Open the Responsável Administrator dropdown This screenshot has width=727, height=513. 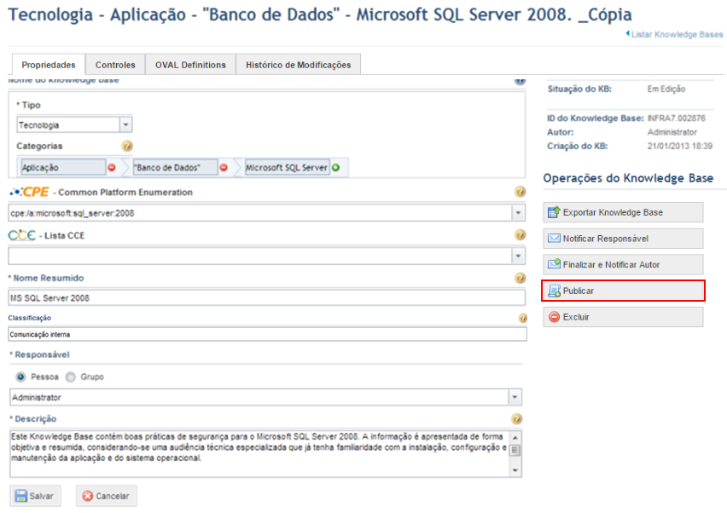[x=515, y=397]
